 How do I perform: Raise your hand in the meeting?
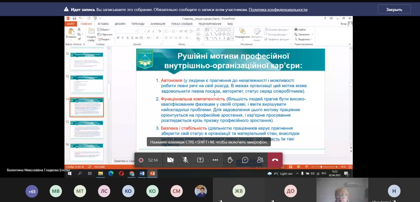pyautogui.click(x=230, y=160)
